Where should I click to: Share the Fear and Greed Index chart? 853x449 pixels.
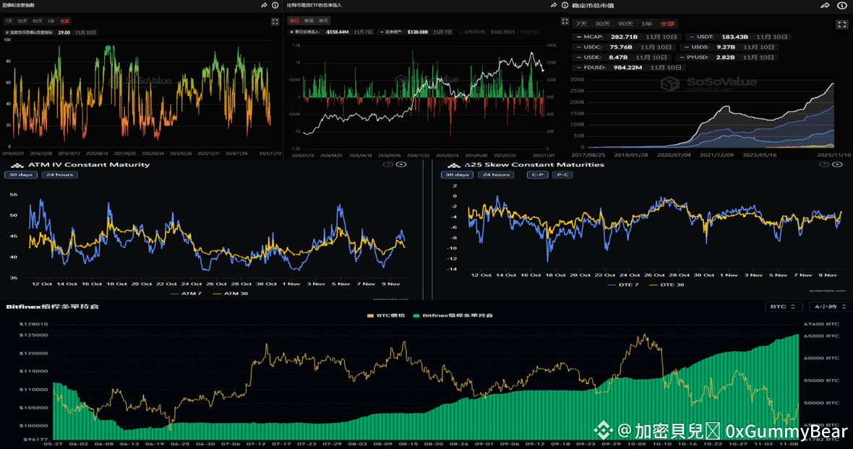point(265,5)
